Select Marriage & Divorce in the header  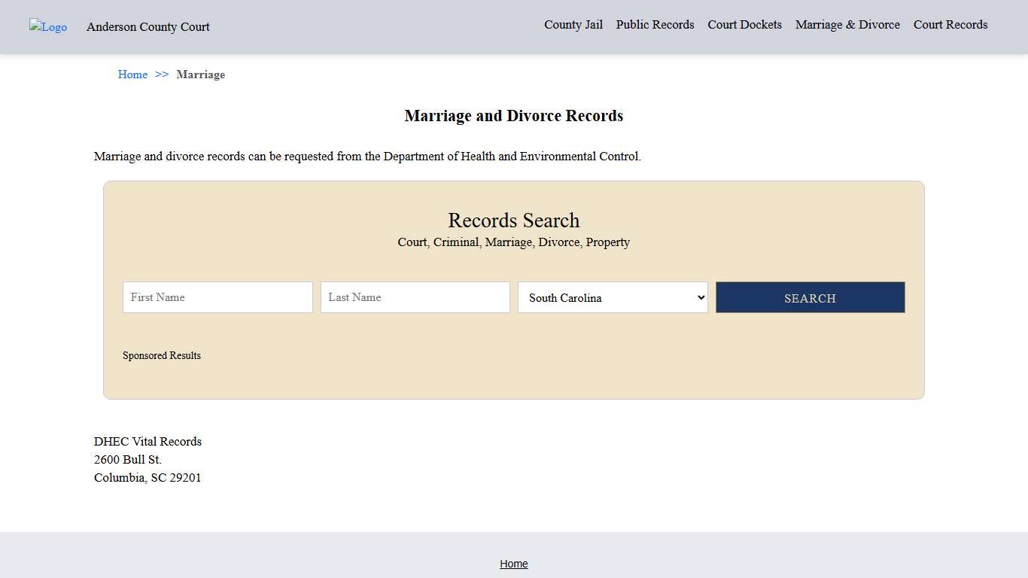(x=847, y=24)
